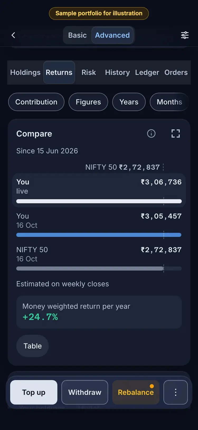Click the You live progress bar
The width and height of the screenshot is (198, 430).
(99, 201)
